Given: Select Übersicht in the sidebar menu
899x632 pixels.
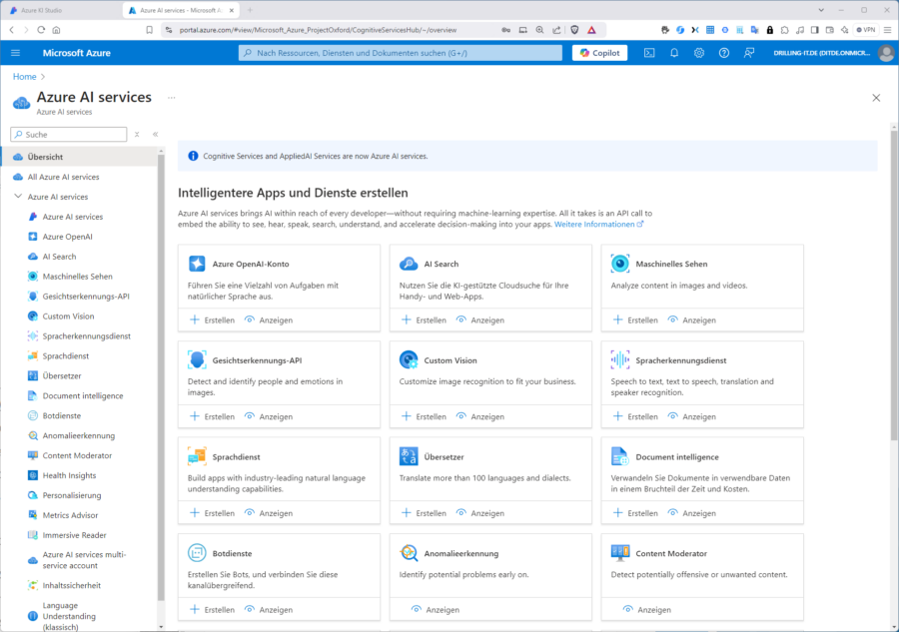Looking at the screenshot, I should [x=46, y=157].
